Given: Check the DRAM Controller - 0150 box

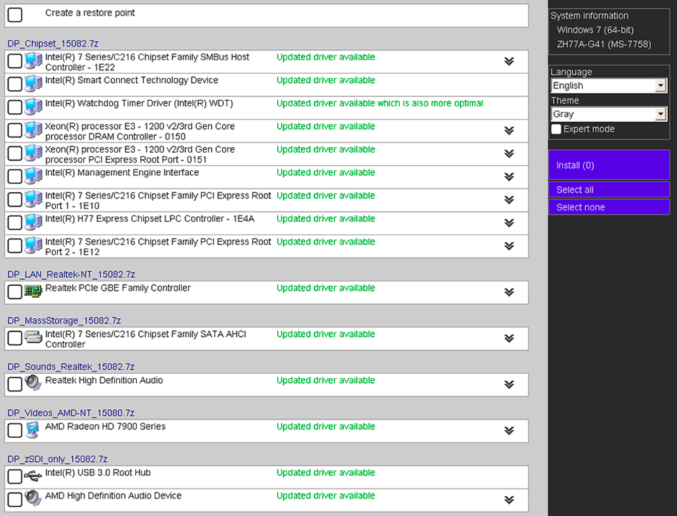Looking at the screenshot, I should point(15,130).
